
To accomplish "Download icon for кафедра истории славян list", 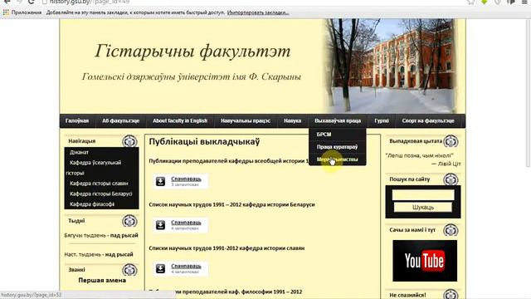I will coord(160,268).
